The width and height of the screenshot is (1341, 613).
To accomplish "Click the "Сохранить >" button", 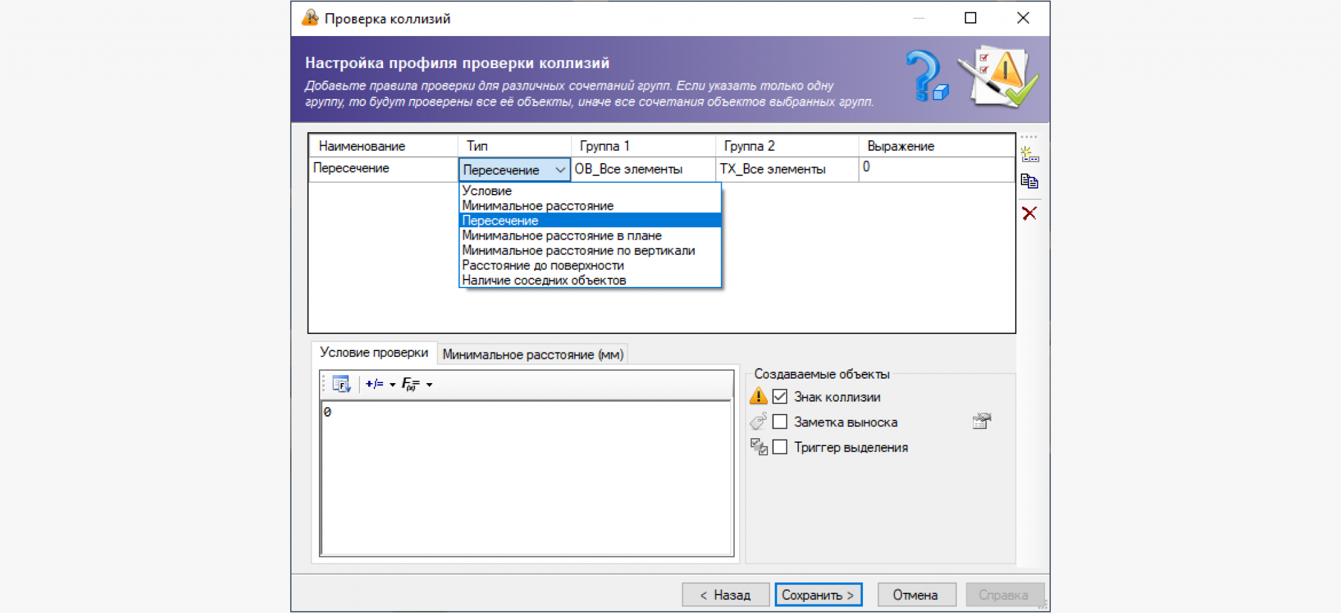I will click(x=818, y=595).
